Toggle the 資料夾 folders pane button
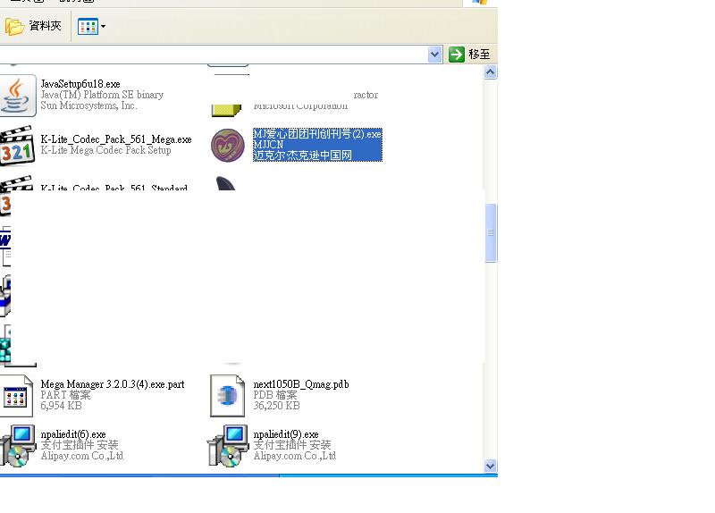 coord(34,26)
